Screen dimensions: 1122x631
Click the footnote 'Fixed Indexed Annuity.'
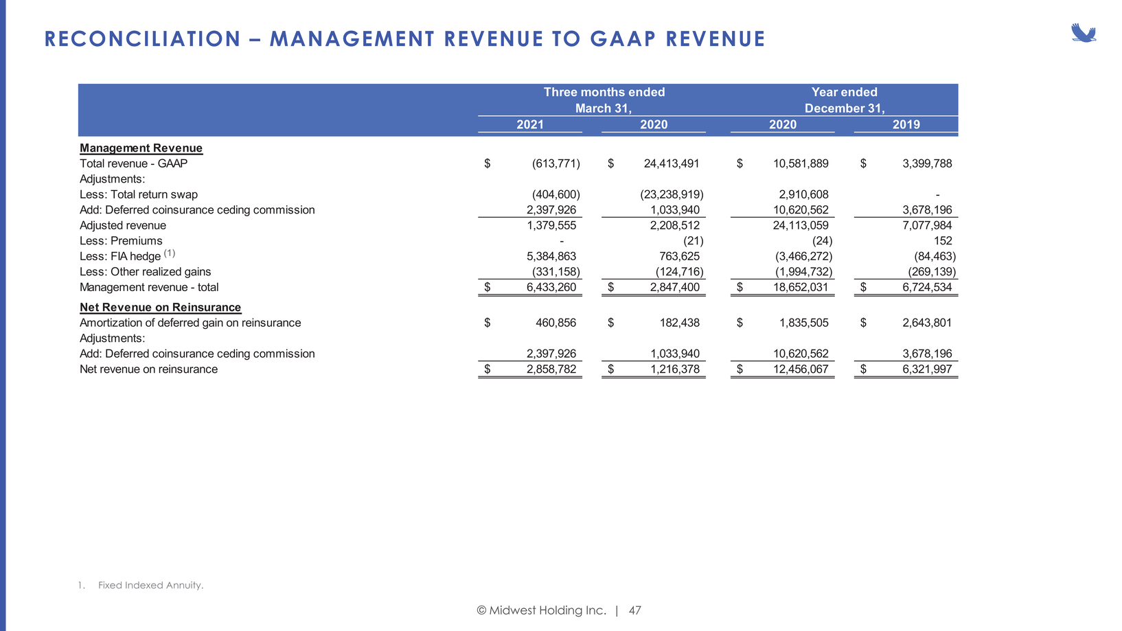(151, 585)
